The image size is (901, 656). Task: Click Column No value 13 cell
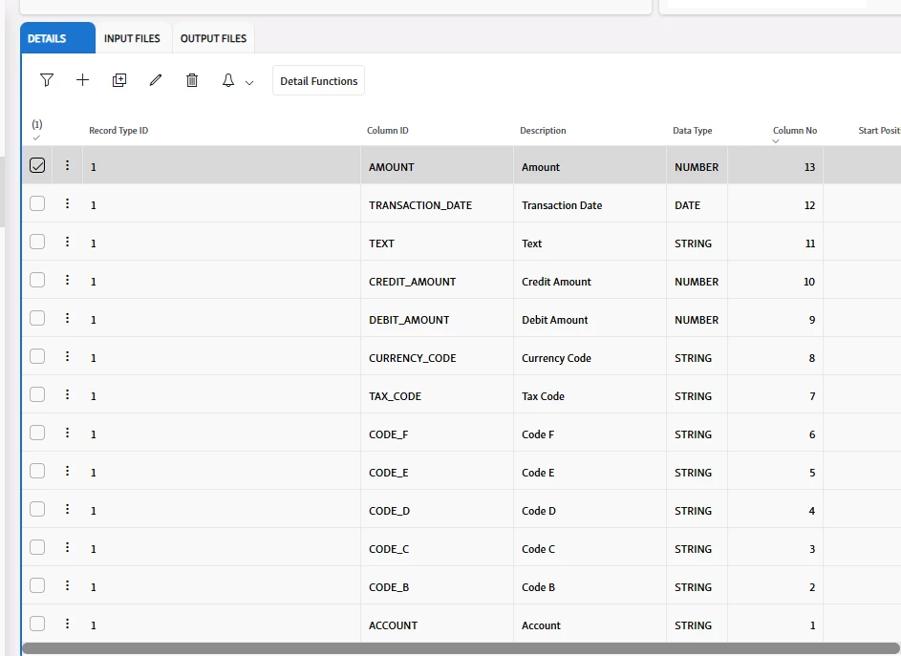[x=775, y=165]
